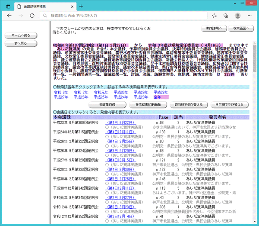Open the user profile avatar
Image resolution: width=259 pixels, height=226 pixels.
[237, 16]
